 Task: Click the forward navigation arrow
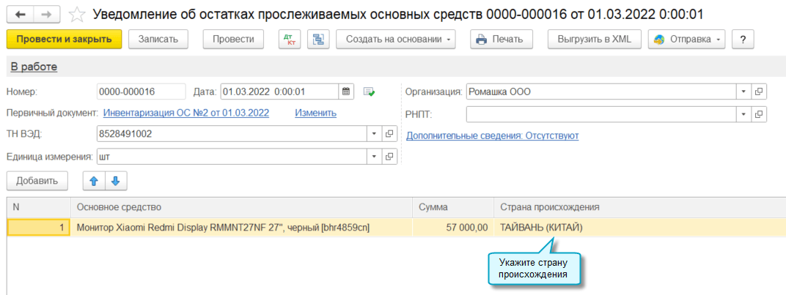point(46,14)
